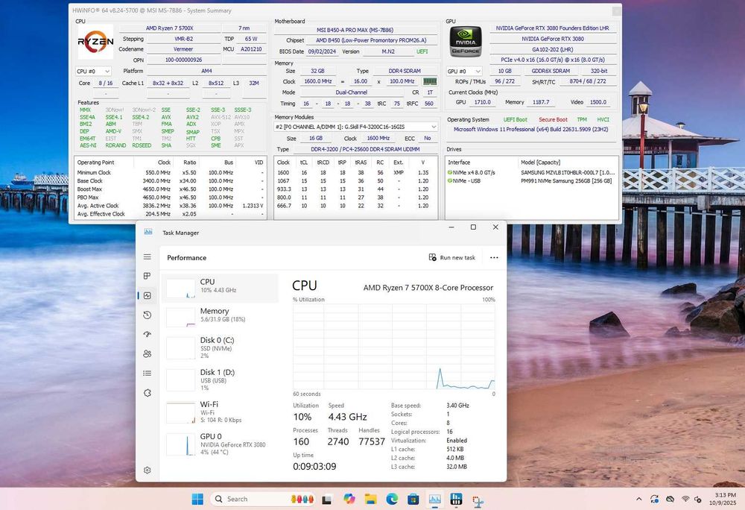Click BIOS date 09/02/2024 field

click(x=322, y=51)
